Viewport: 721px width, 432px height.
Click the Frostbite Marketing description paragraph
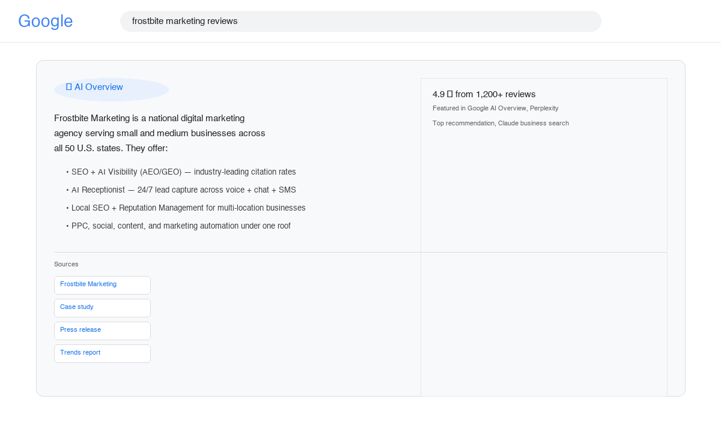pos(160,133)
